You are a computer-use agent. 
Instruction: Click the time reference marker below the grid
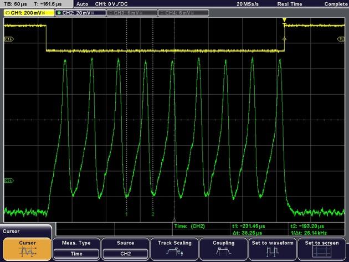(x=174, y=220)
